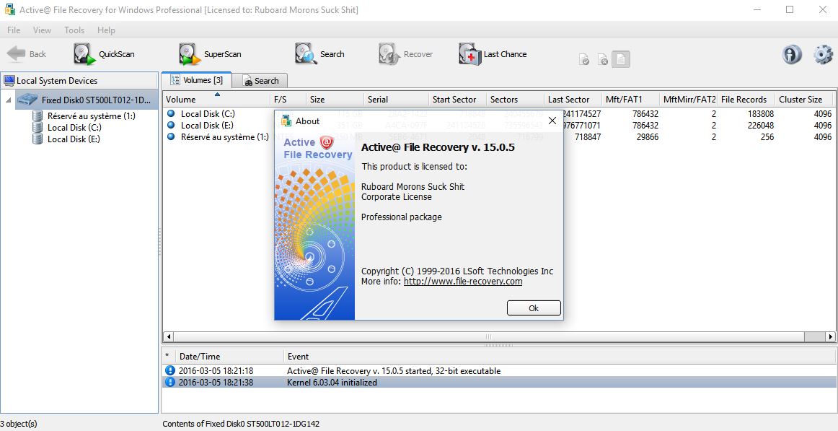Open the File menu

pyautogui.click(x=14, y=30)
